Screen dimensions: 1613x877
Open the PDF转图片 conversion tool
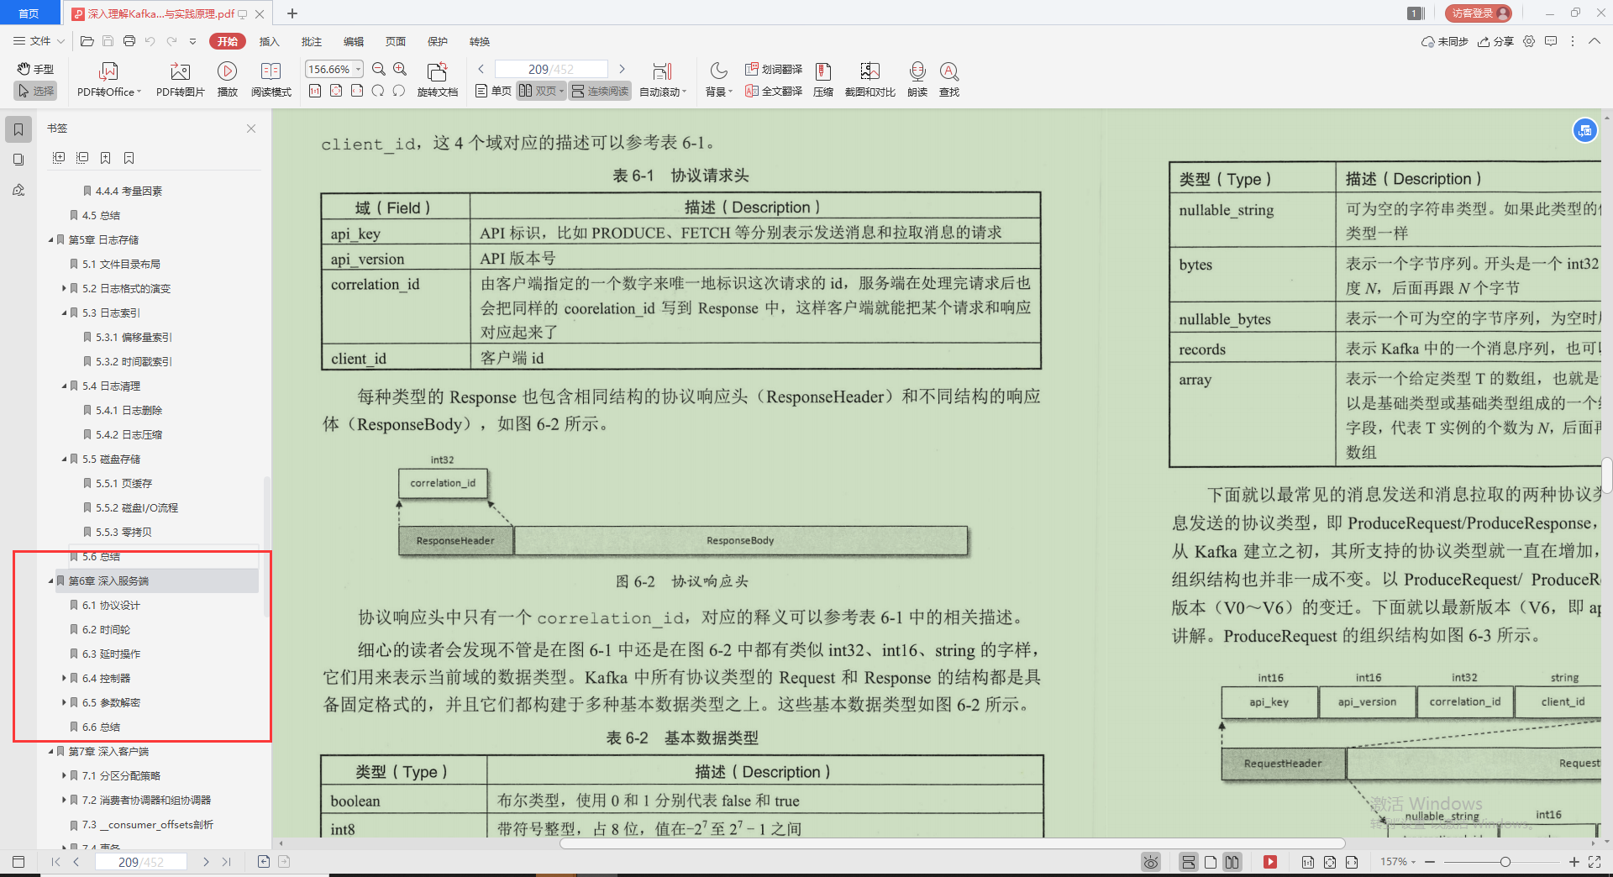(179, 79)
